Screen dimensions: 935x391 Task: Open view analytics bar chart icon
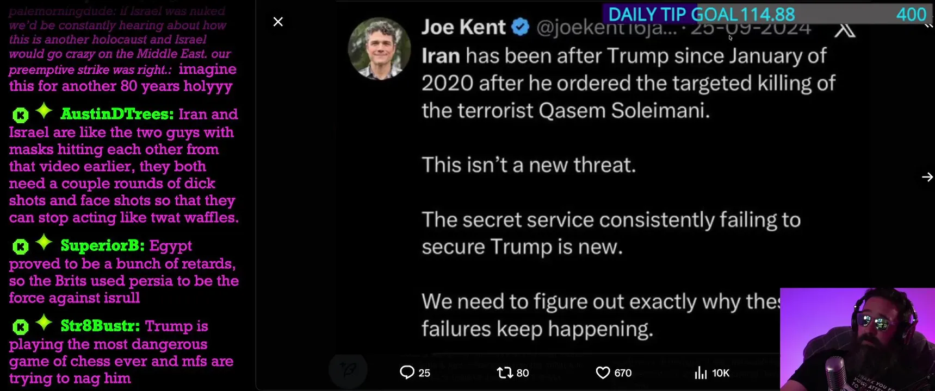(701, 373)
